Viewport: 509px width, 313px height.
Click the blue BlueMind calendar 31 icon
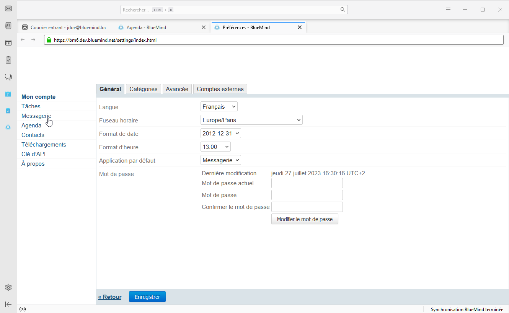(x=8, y=94)
